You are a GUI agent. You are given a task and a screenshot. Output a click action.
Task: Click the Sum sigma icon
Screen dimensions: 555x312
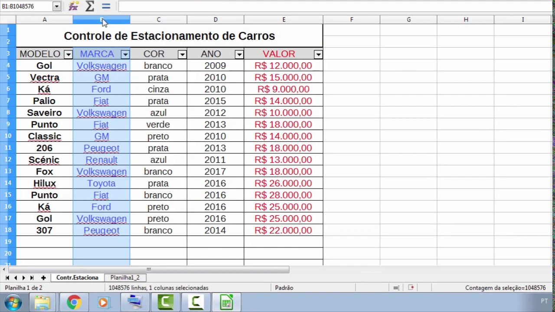(x=90, y=6)
